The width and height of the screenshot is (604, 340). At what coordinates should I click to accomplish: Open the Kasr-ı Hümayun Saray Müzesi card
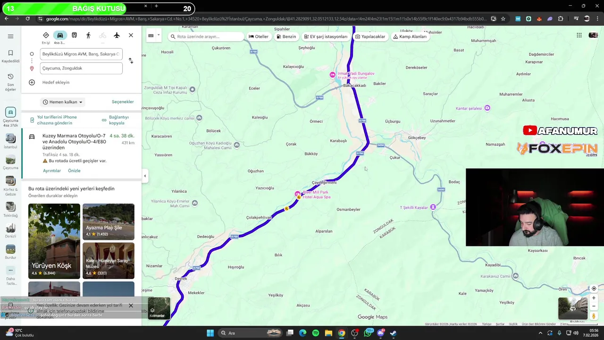point(109,260)
